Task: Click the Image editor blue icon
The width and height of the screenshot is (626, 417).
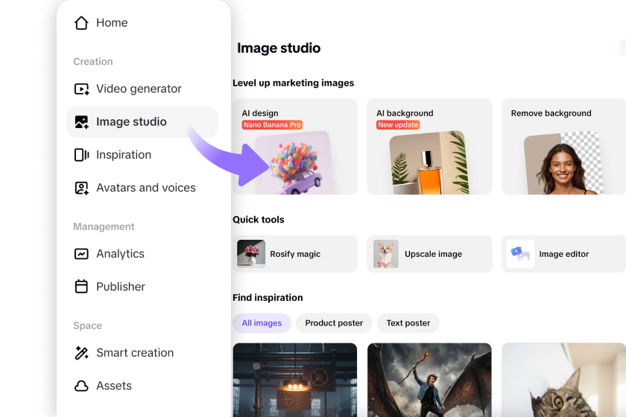Action: [x=520, y=254]
